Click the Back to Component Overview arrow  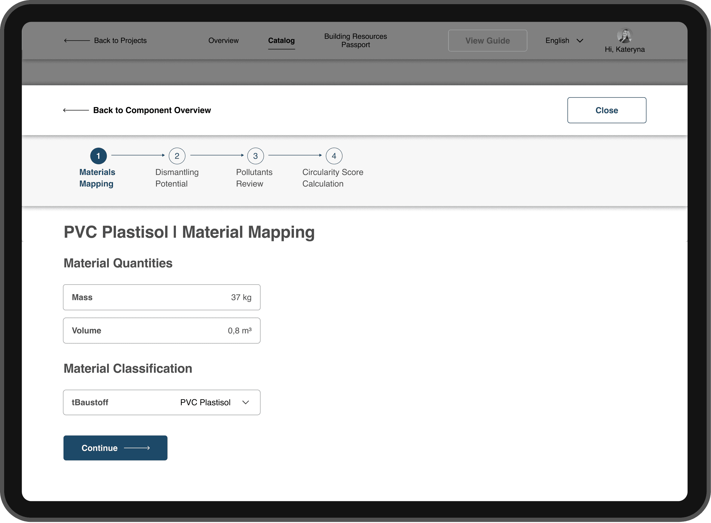click(76, 110)
